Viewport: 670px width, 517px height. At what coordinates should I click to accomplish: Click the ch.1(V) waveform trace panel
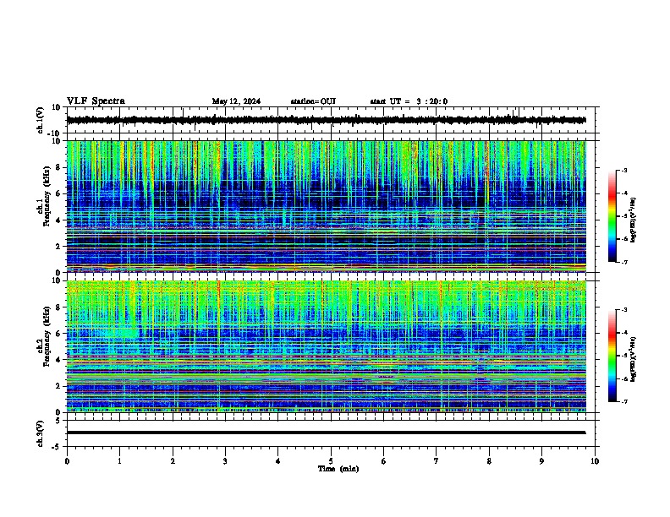coord(332,120)
